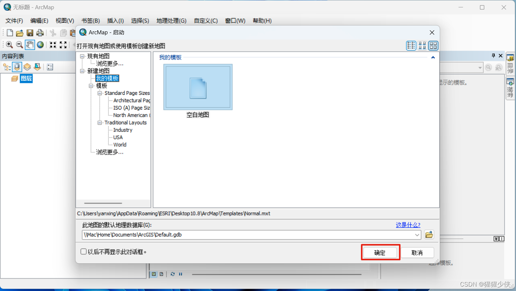Viewport: 516px width, 291px height.
Task: Open the 选择(S) menu
Action: point(140,21)
